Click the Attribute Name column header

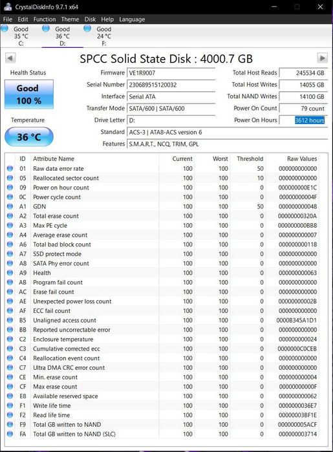click(x=54, y=159)
